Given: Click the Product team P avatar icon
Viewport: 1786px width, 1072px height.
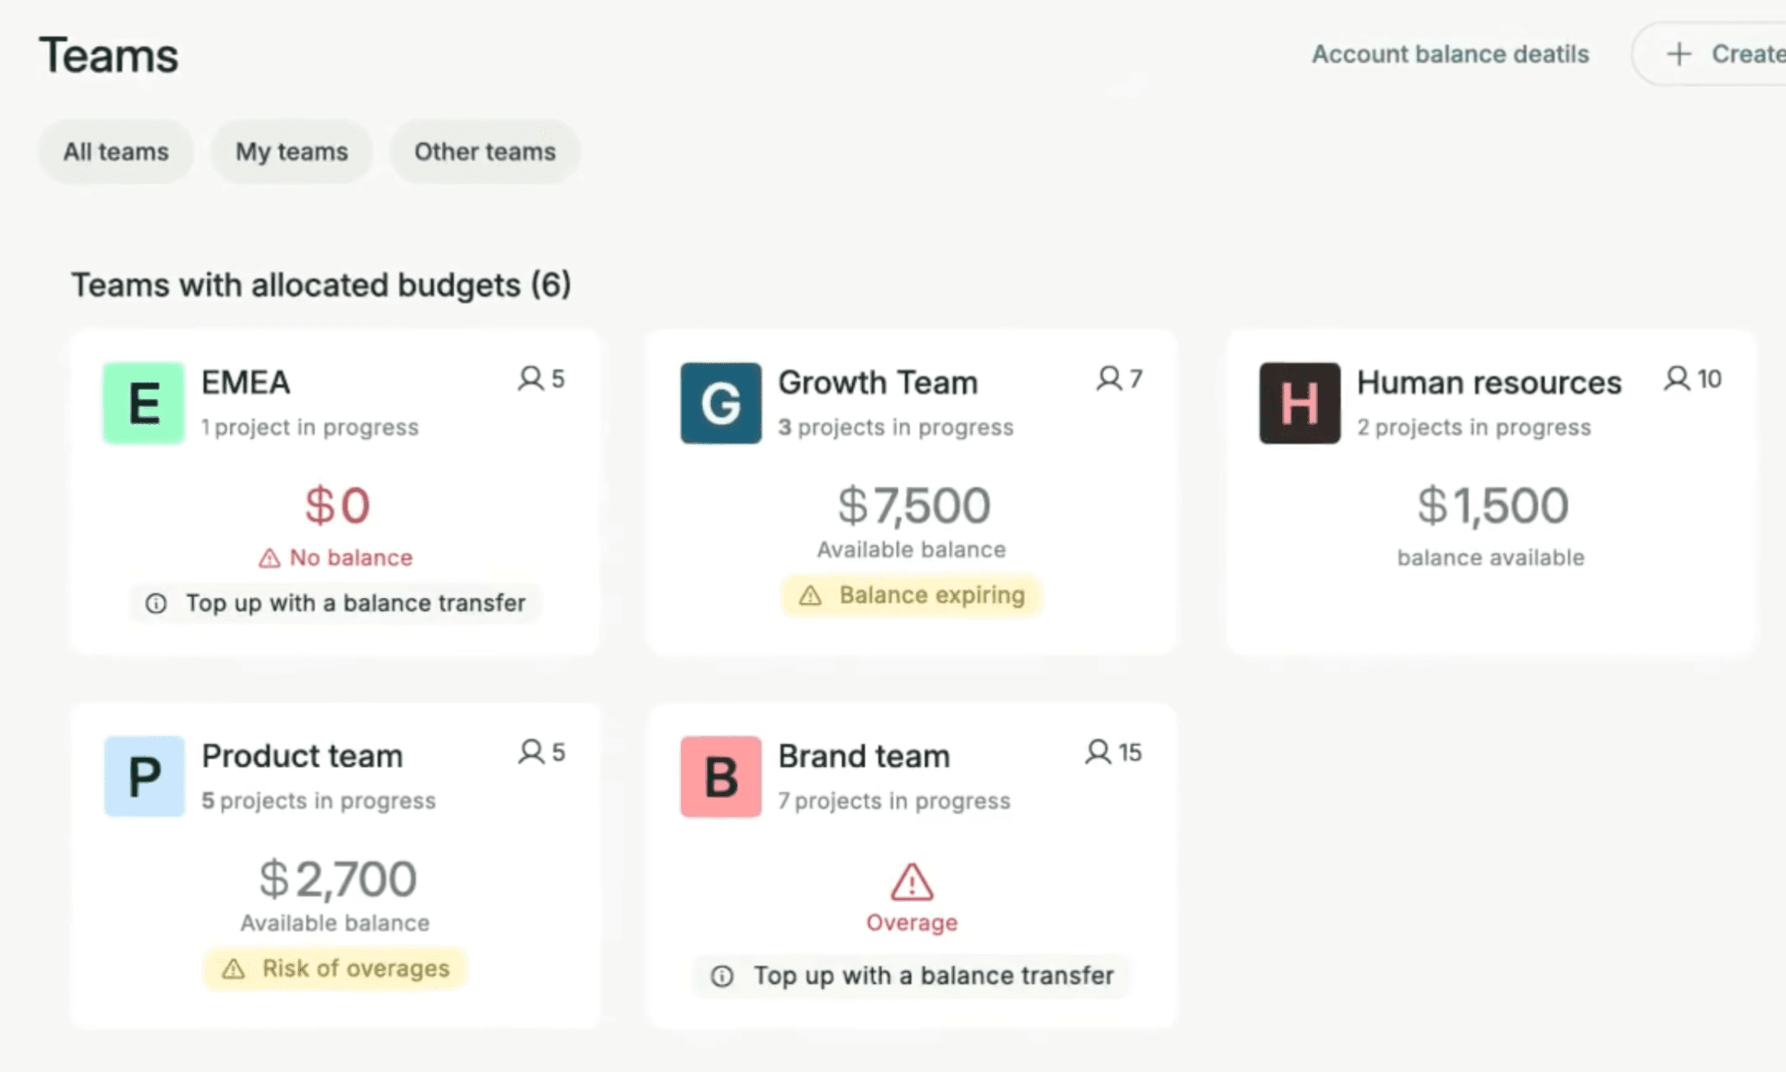Looking at the screenshot, I should (144, 776).
